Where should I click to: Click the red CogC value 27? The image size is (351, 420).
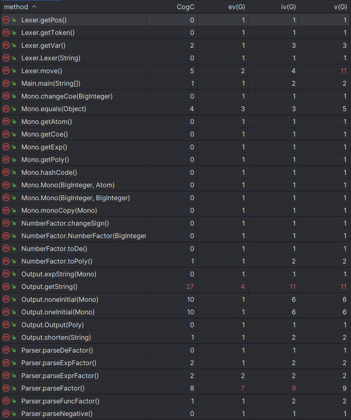[190, 287]
